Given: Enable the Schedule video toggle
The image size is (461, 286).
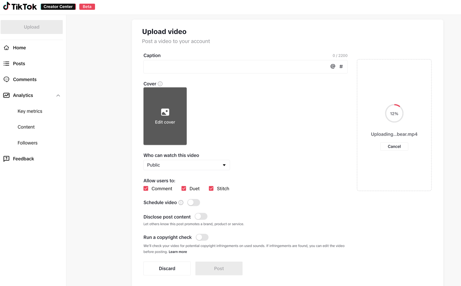Looking at the screenshot, I should [x=194, y=202].
